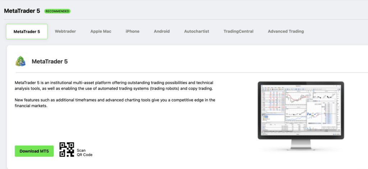Switch to Advanced Trading tab
Image resolution: width=368 pixels, height=169 pixels.
pyautogui.click(x=286, y=31)
